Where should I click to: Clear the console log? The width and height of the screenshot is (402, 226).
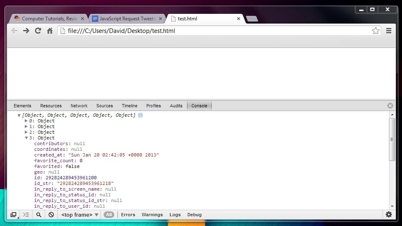point(51,215)
